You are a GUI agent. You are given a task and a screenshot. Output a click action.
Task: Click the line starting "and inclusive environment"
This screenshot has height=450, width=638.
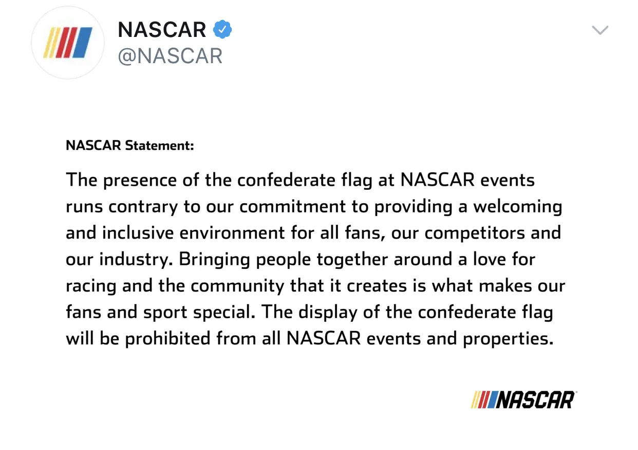[313, 232]
